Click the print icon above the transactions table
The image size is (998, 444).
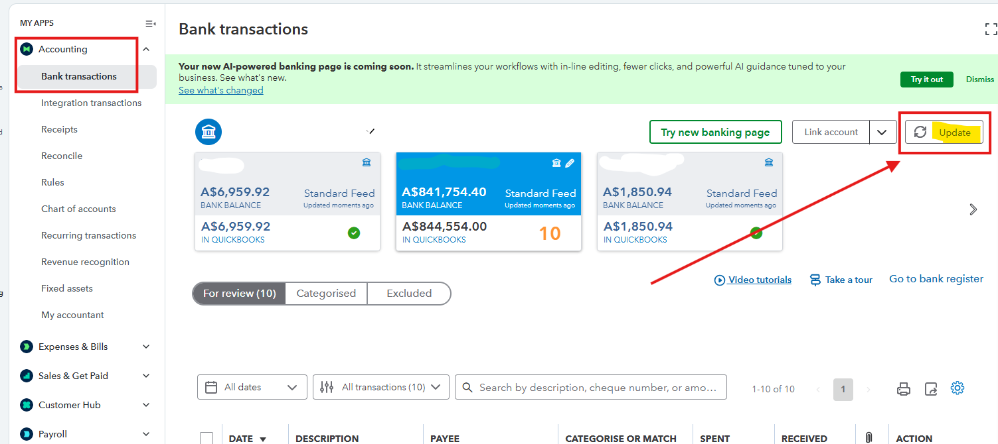coord(903,389)
